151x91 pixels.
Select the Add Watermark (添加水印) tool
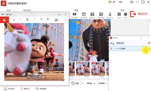(x=101, y=16)
